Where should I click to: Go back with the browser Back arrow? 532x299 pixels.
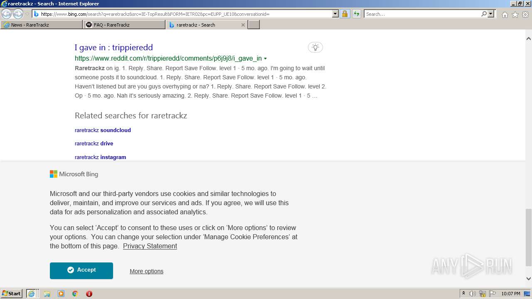pos(7,14)
